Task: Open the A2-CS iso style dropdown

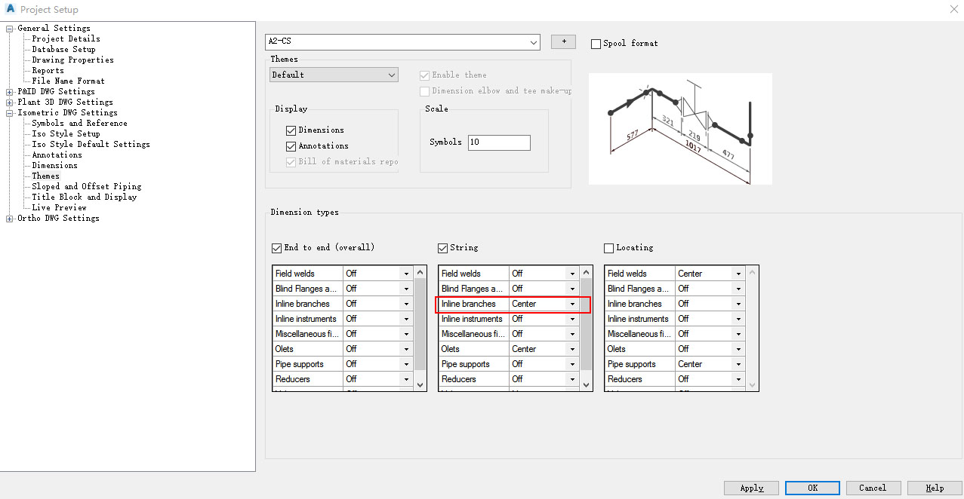Action: pyautogui.click(x=534, y=42)
